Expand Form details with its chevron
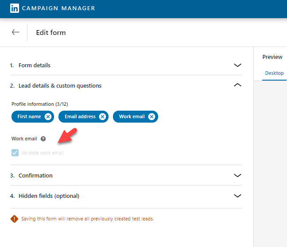 tap(237, 65)
